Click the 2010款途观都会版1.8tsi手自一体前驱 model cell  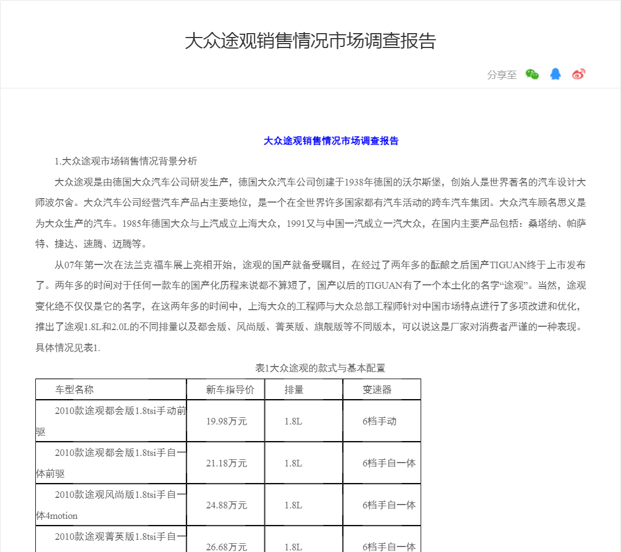point(111,463)
